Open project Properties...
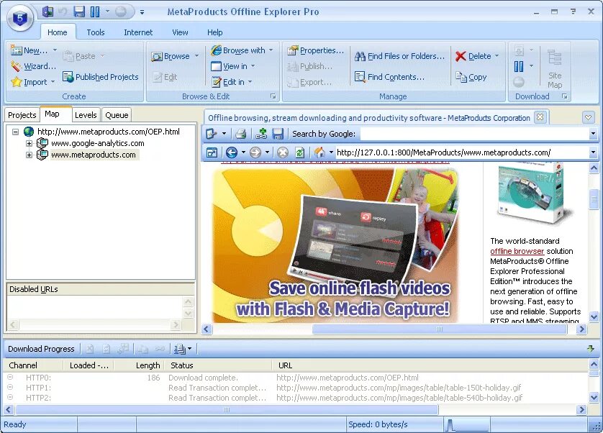This screenshot has height=433, width=603. [x=316, y=50]
